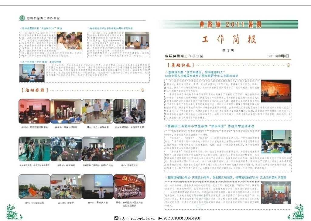Click the red stage performance photo
The image size is (311, 221).
pyautogui.click(x=276, y=90)
